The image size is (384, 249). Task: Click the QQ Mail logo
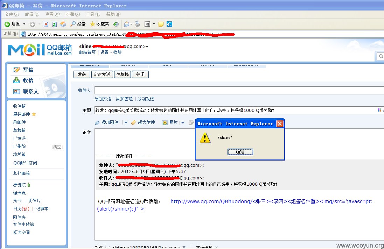pyautogui.click(x=40, y=50)
